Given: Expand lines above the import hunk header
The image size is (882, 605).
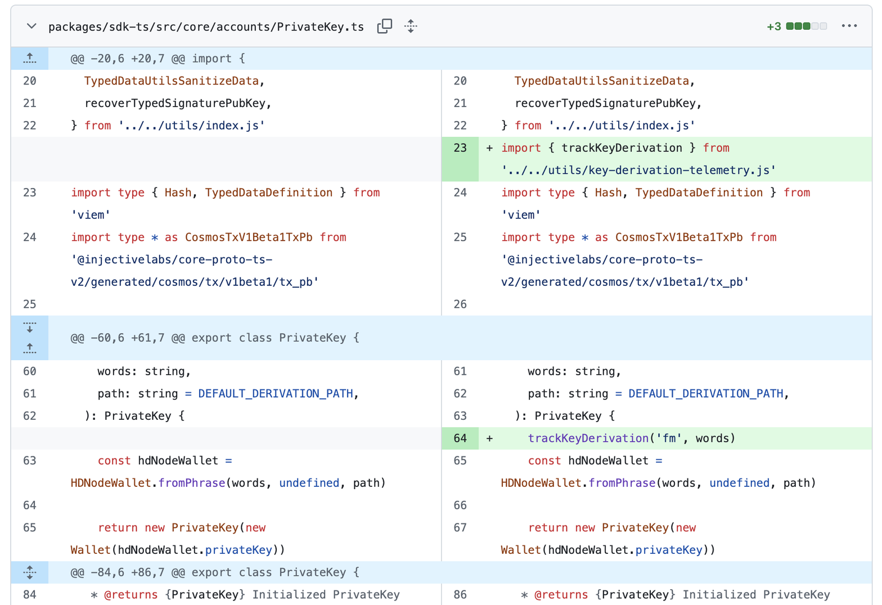Looking at the screenshot, I should click(30, 58).
